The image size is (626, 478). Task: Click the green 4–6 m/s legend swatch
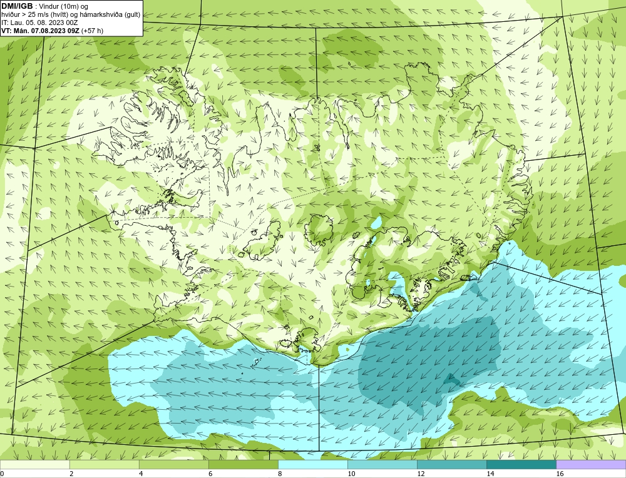pos(173,464)
